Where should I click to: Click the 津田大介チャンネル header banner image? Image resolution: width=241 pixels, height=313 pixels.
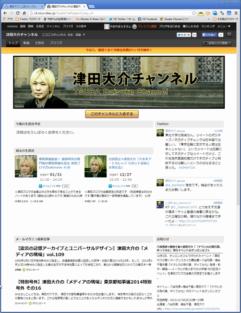pos(119,82)
